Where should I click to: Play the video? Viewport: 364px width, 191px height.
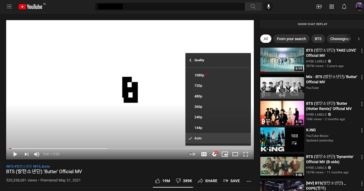[x=15, y=154]
